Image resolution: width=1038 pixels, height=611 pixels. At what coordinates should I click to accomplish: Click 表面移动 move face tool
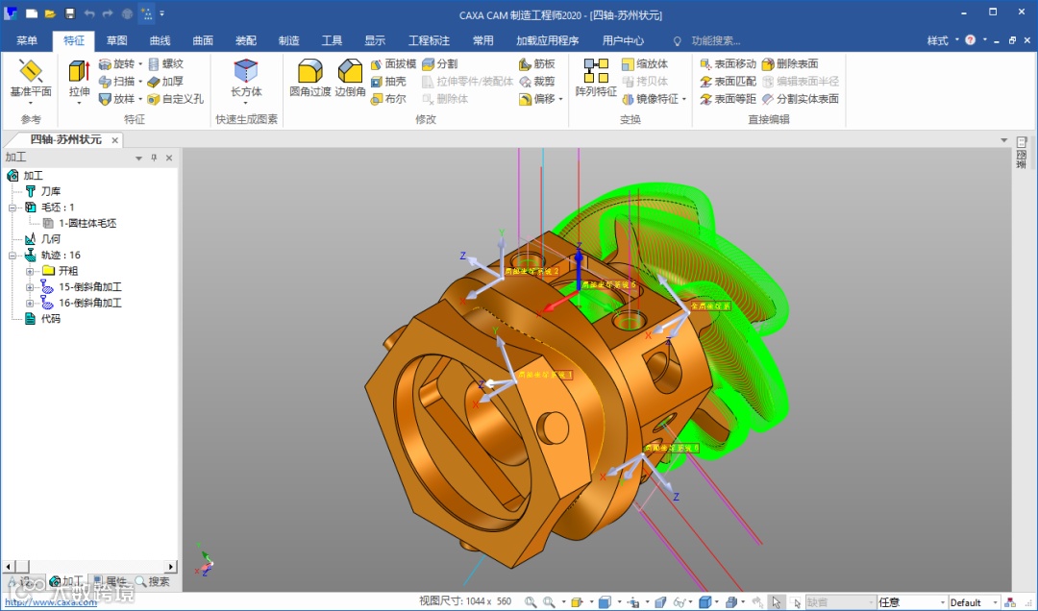click(729, 63)
